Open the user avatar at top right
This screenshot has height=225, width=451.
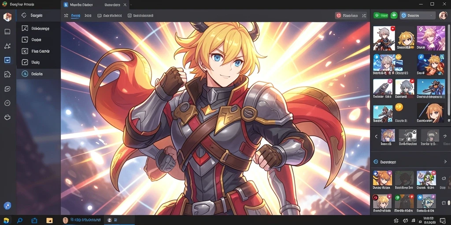click(x=443, y=15)
